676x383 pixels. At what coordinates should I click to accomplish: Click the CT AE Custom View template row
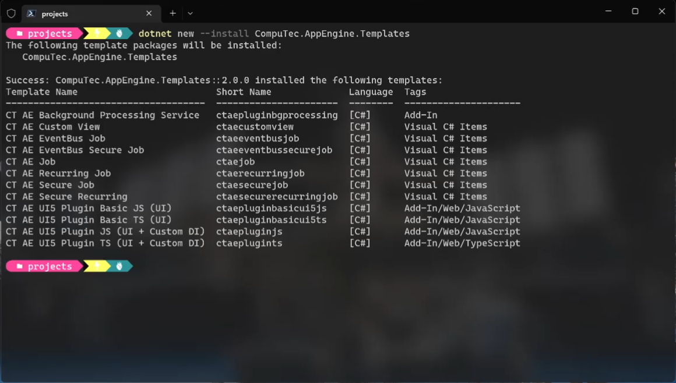pos(53,127)
